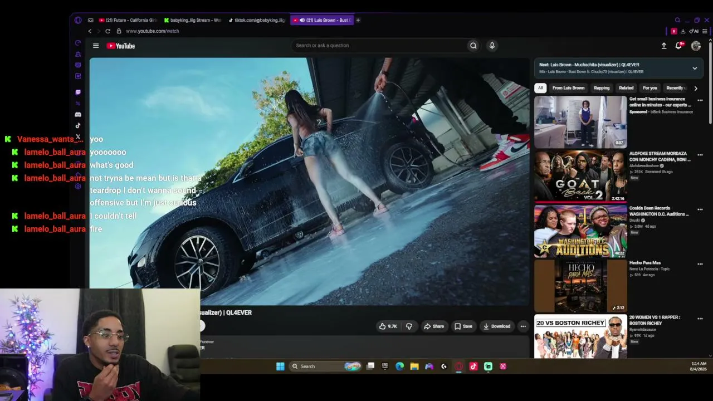The image size is (713, 401).
Task: Switch to Future - California Girls tab
Action: 128,20
